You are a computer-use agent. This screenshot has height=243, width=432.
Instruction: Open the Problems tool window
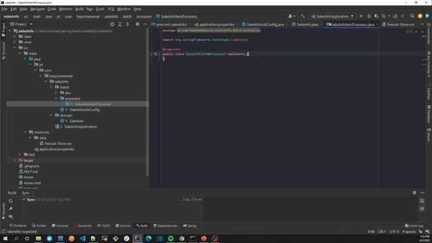[18, 225]
